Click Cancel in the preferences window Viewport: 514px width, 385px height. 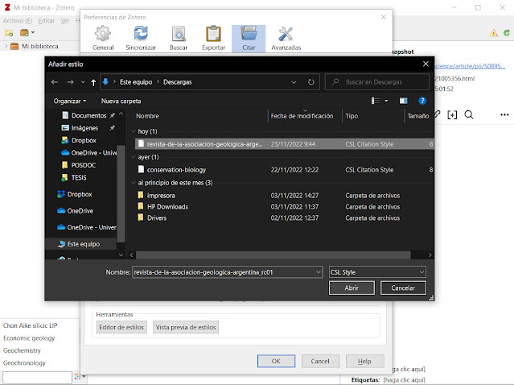320,361
